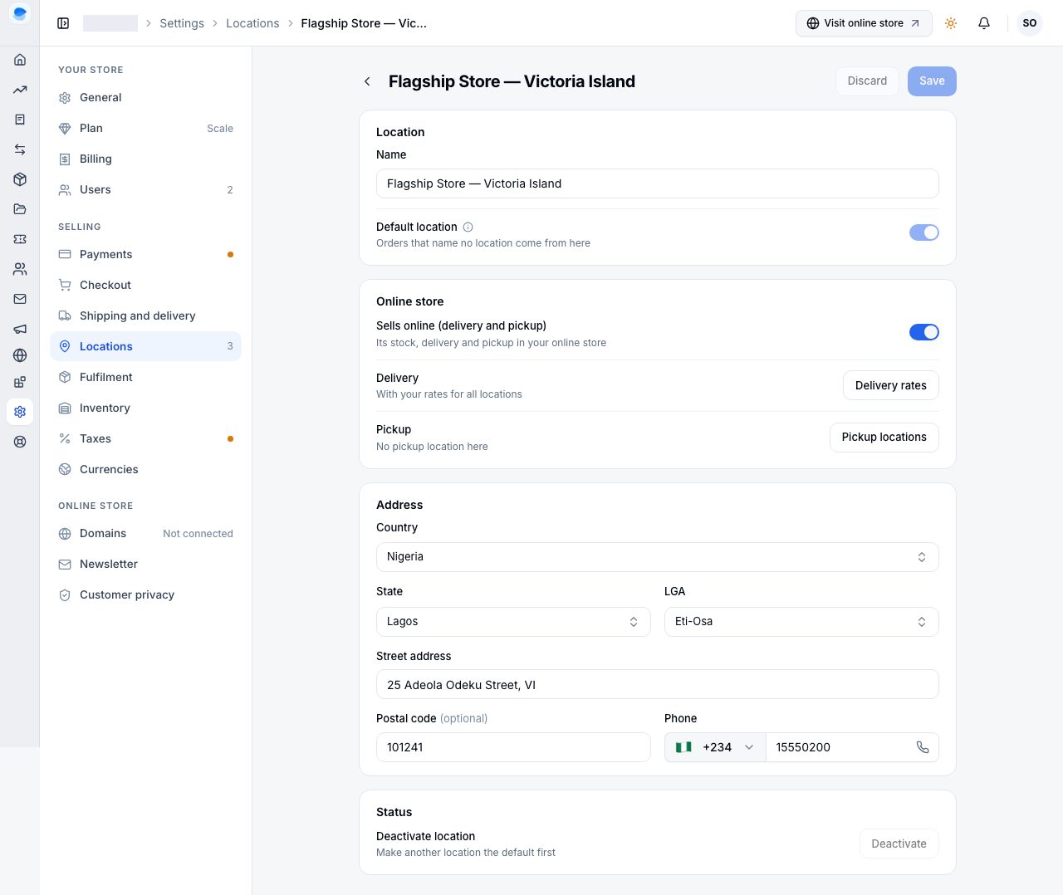
Task: Click the Street address input field
Action: click(658, 685)
